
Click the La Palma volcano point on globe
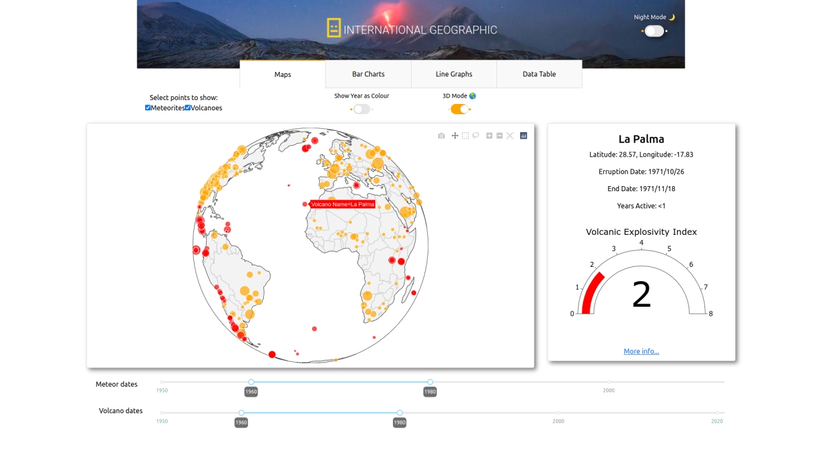[x=304, y=204]
